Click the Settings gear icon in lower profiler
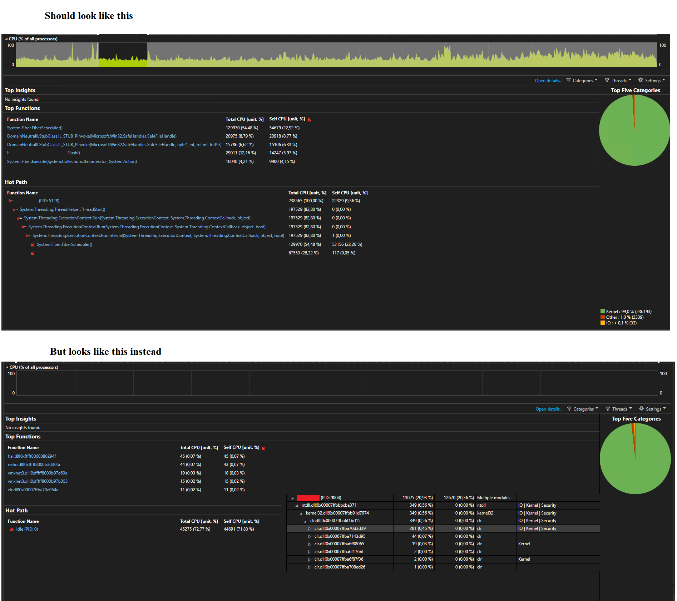This screenshot has height=601, width=677. tap(641, 408)
